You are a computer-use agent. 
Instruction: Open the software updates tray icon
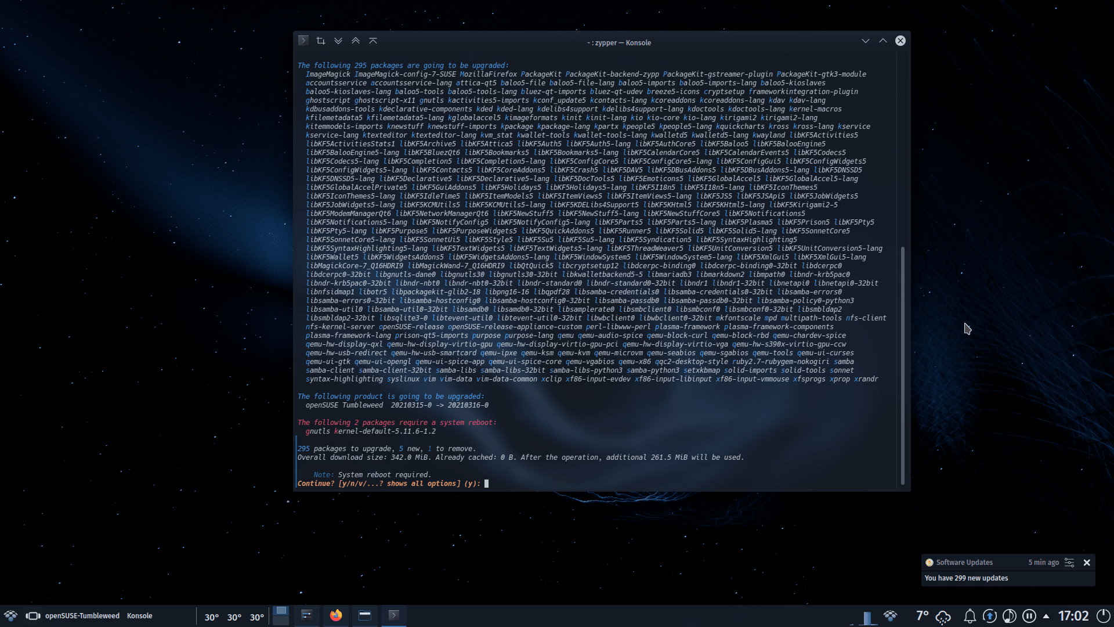[x=990, y=617]
